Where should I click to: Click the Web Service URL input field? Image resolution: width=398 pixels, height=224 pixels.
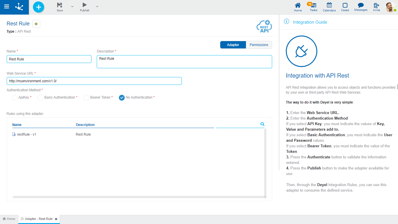pyautogui.click(x=94, y=81)
